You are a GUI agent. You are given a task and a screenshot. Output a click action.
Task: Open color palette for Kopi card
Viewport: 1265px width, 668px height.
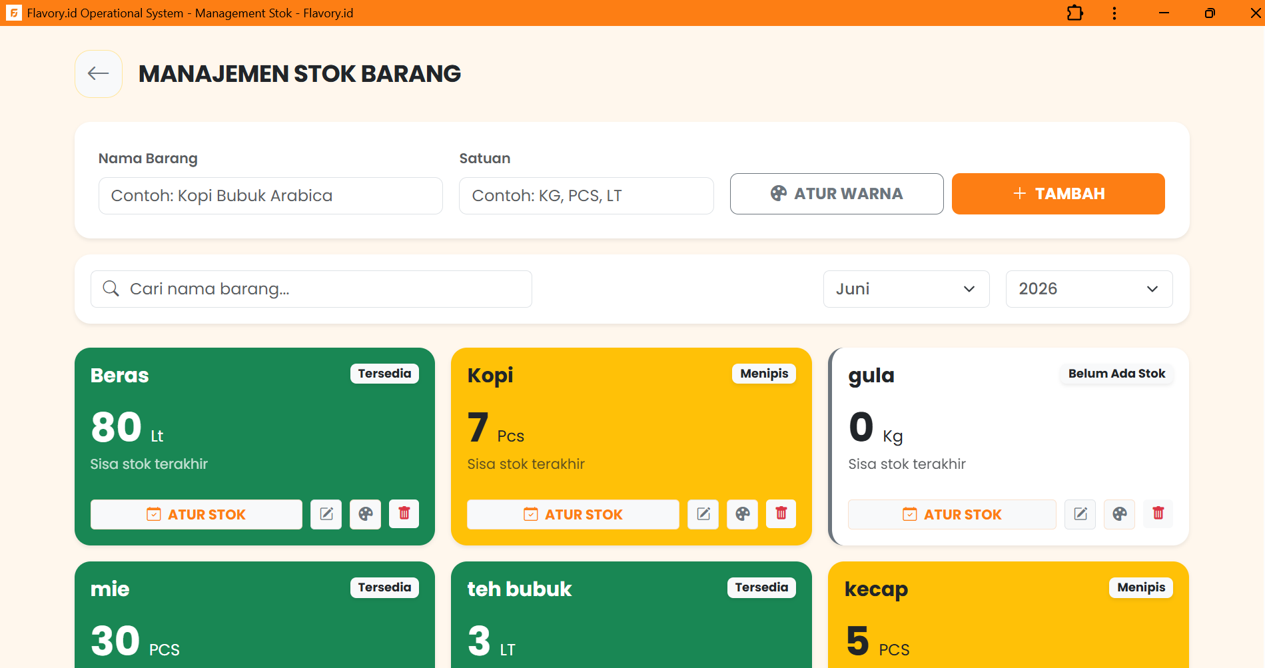pos(743,514)
